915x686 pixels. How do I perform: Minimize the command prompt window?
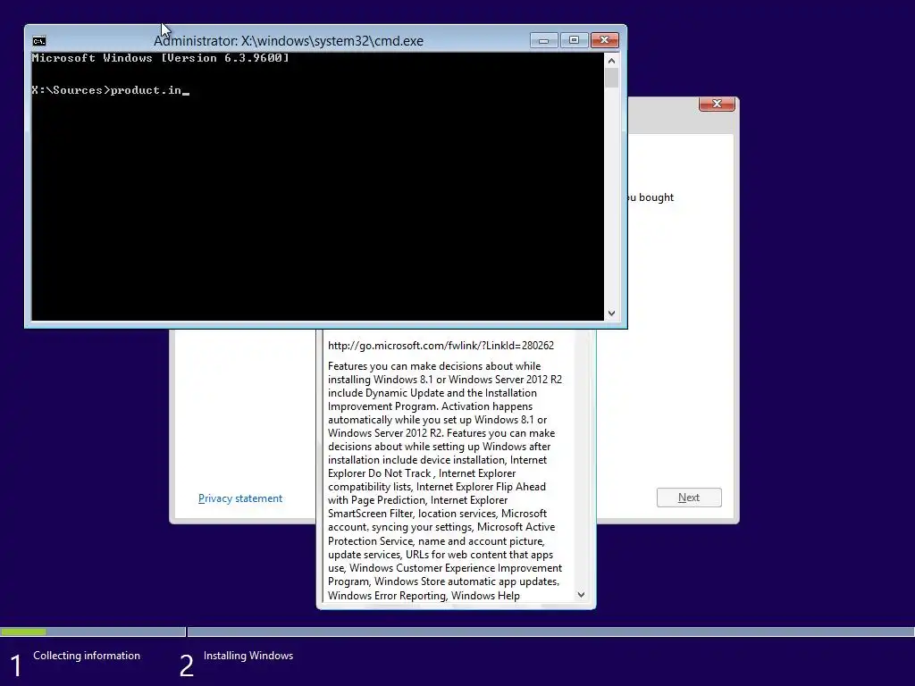click(x=543, y=40)
